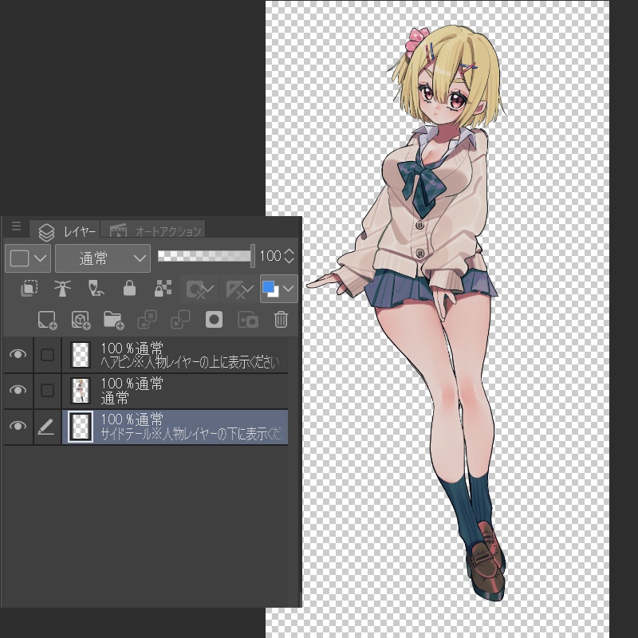638x638 pixels.
Task: Select the Clip to Layer Below icon
Action: pos(30,289)
